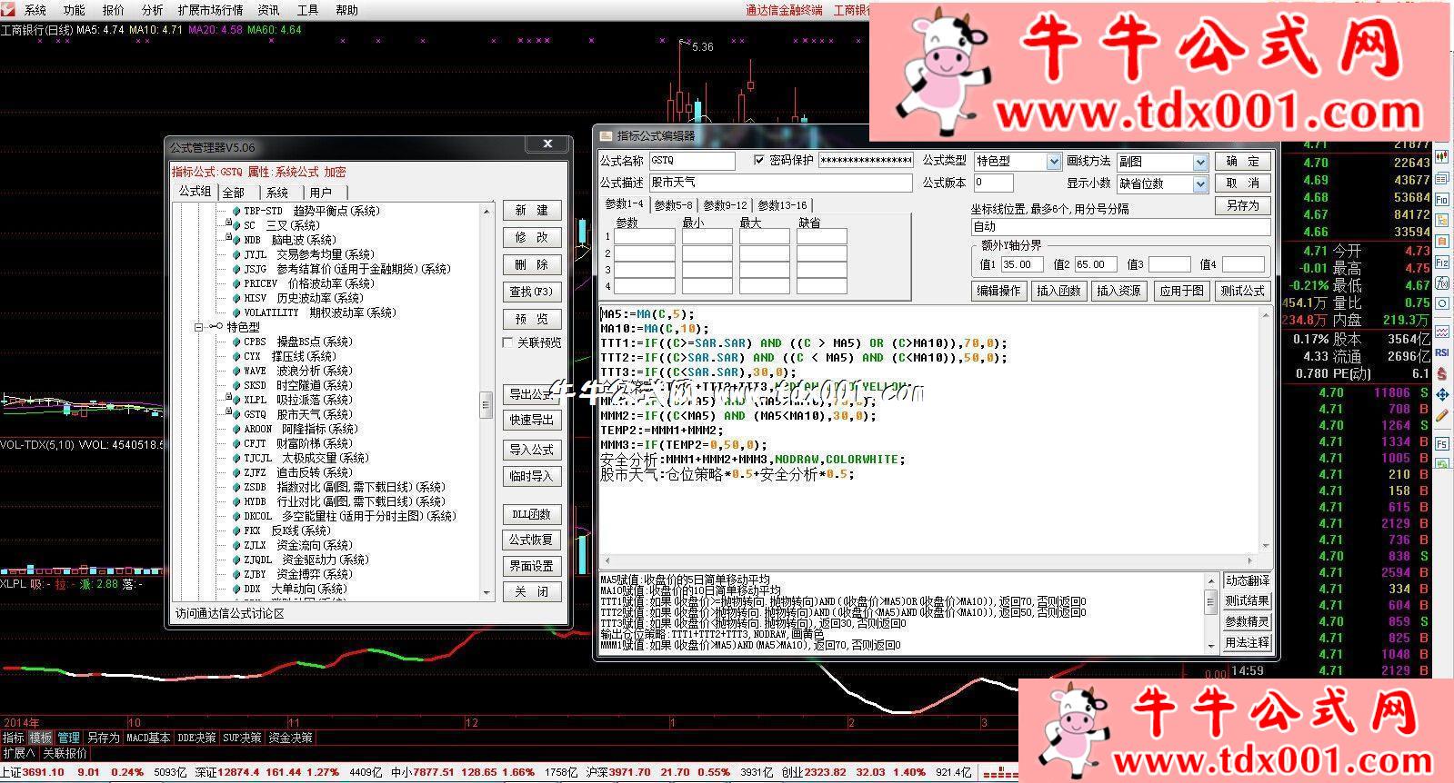
Task: Click the 导入公式 button
Action: coord(532,450)
